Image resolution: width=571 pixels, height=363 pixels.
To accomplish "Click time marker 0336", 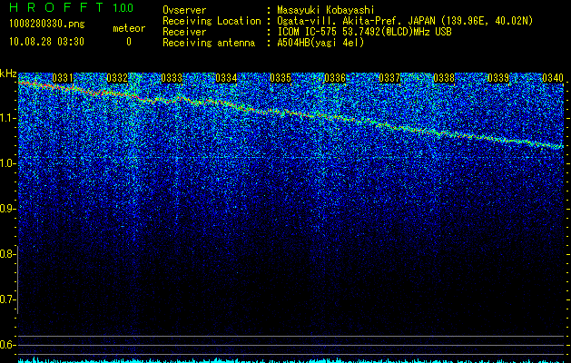I will (335, 78).
